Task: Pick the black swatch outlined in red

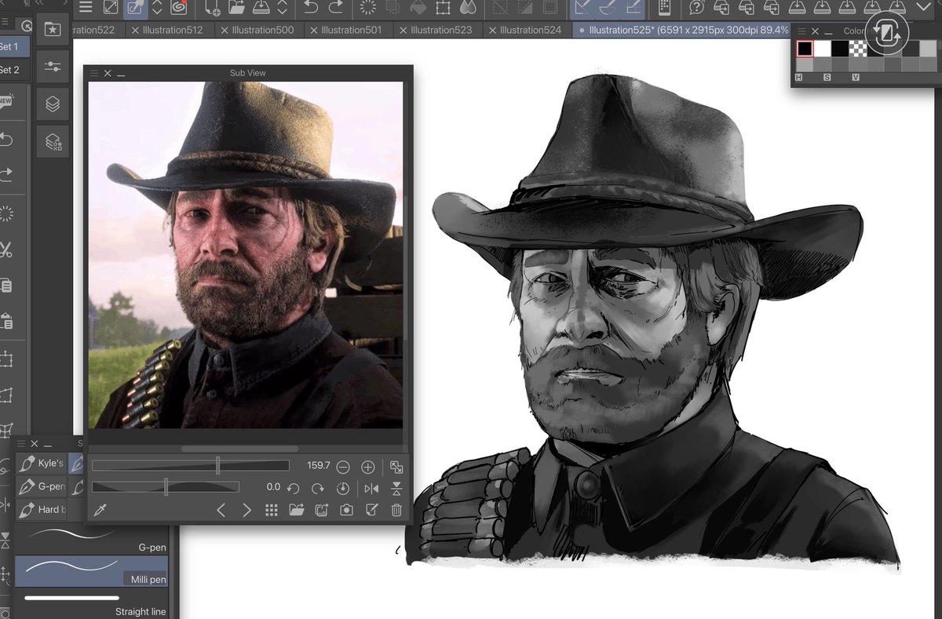Action: click(805, 49)
